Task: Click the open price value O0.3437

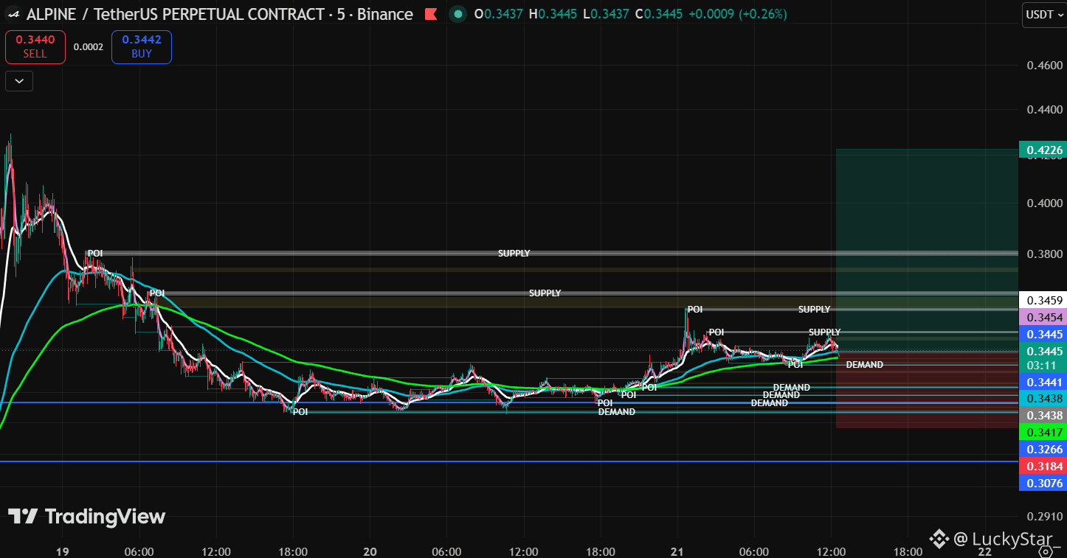Action: pyautogui.click(x=498, y=14)
